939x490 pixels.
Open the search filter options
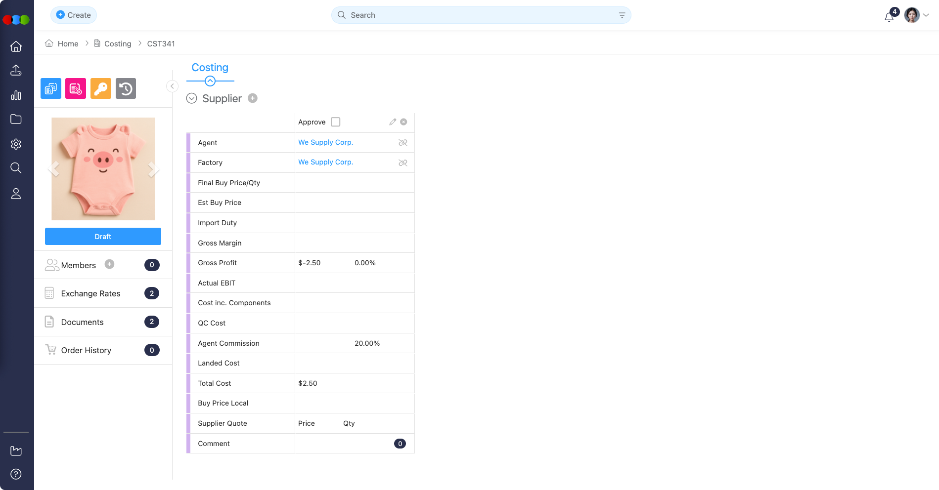click(622, 15)
